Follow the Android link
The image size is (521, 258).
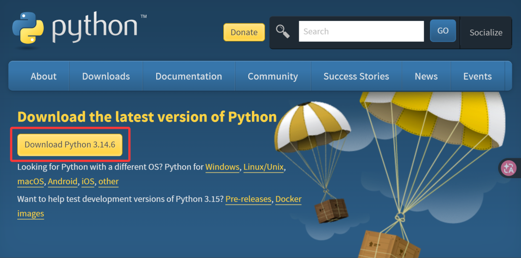tap(63, 182)
